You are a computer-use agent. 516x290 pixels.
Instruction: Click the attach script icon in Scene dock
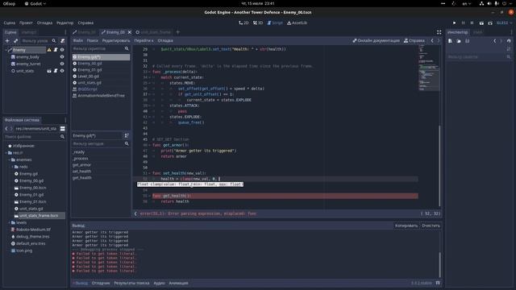click(x=63, y=41)
